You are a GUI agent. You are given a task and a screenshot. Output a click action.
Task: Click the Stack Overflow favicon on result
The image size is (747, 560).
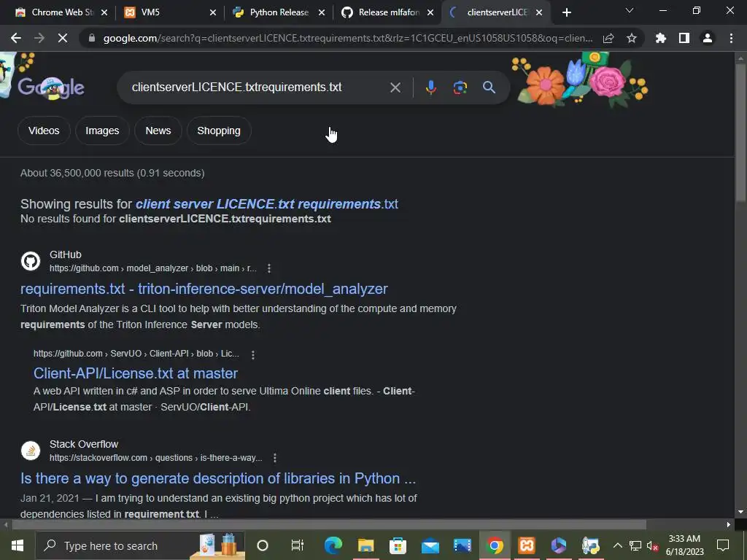click(31, 451)
